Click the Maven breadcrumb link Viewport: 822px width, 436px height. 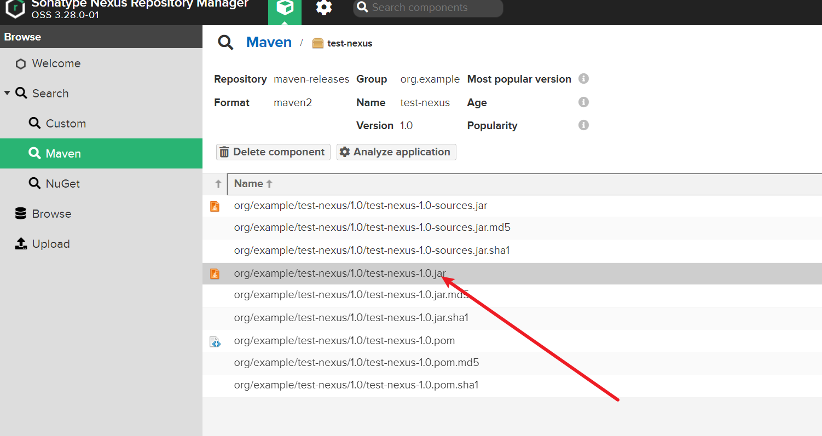click(269, 43)
